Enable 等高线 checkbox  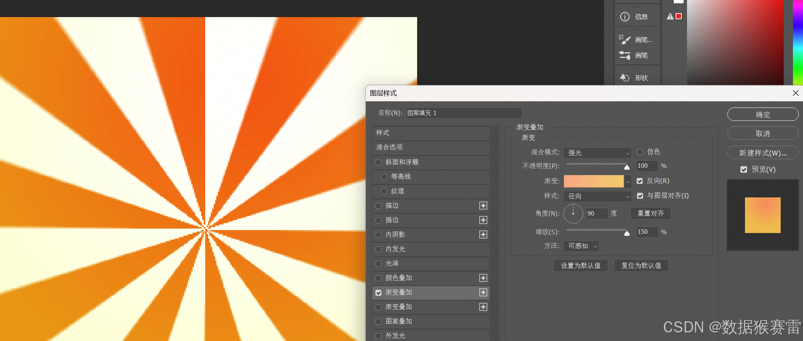click(384, 177)
